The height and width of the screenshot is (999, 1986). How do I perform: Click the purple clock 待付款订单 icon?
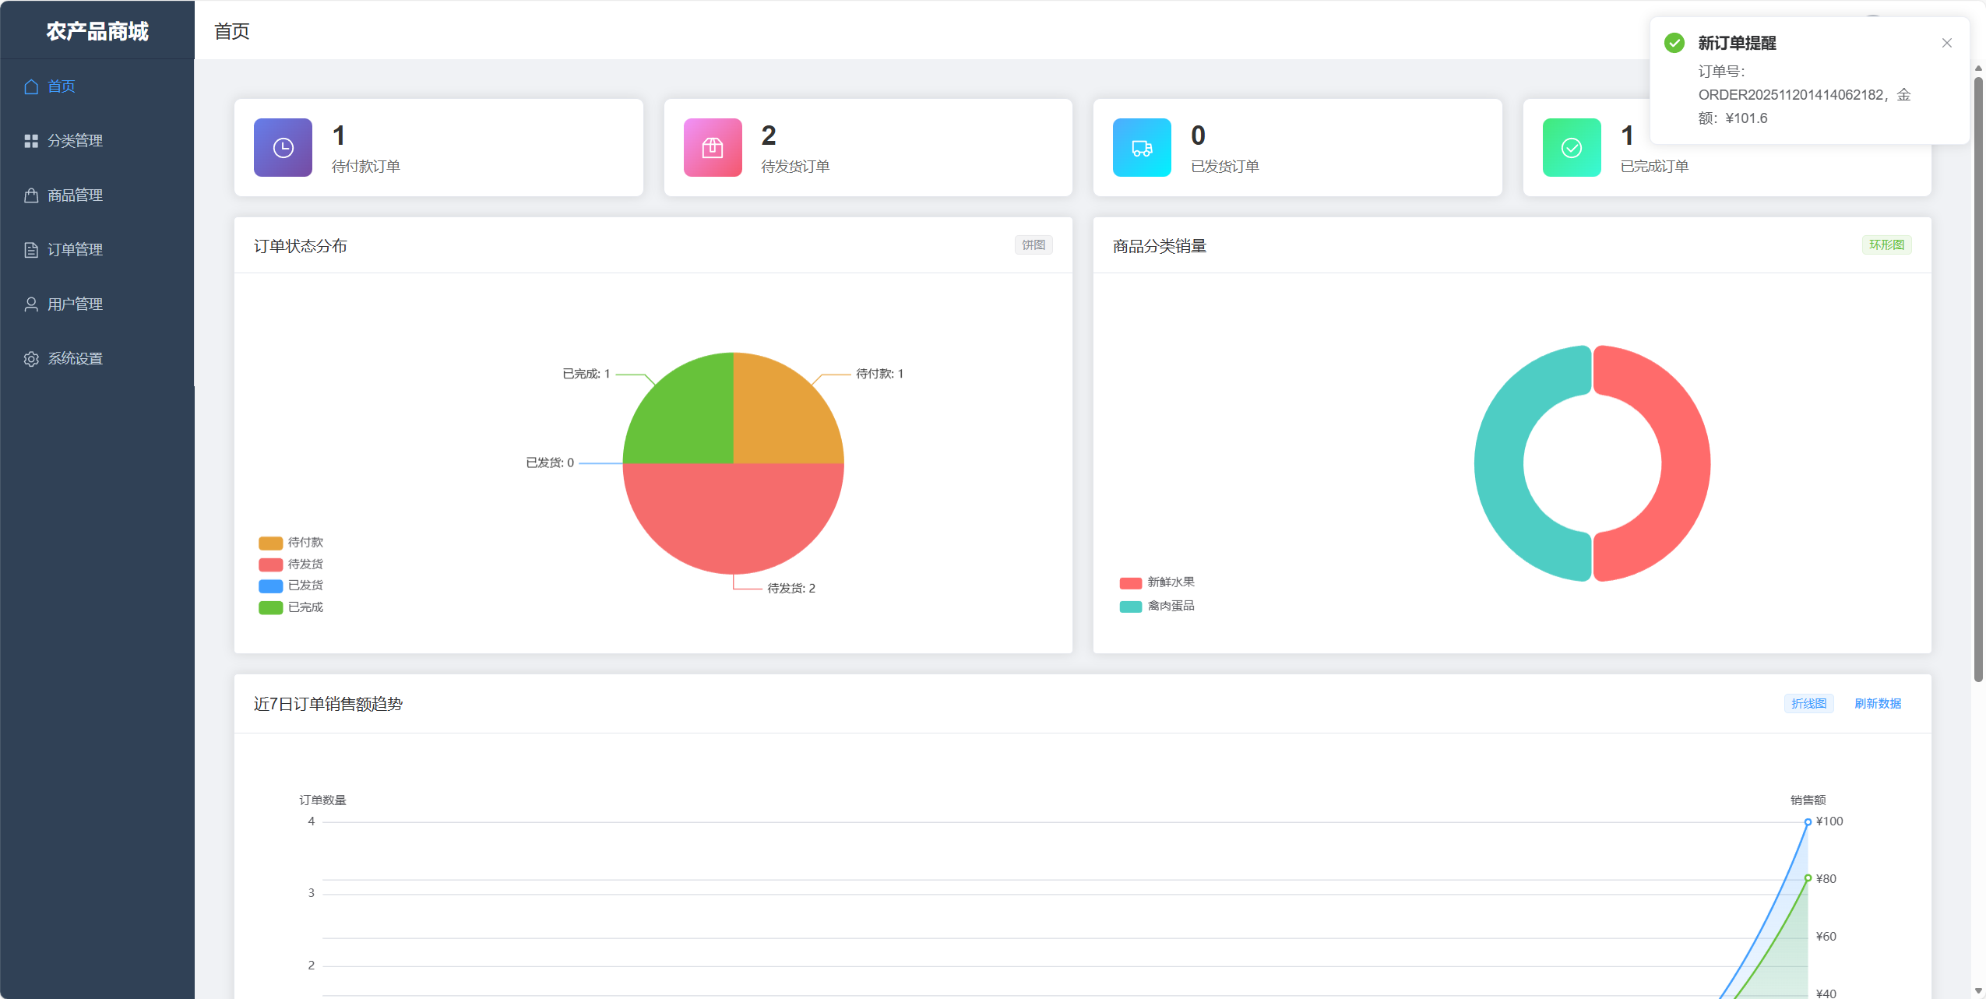[x=283, y=147]
